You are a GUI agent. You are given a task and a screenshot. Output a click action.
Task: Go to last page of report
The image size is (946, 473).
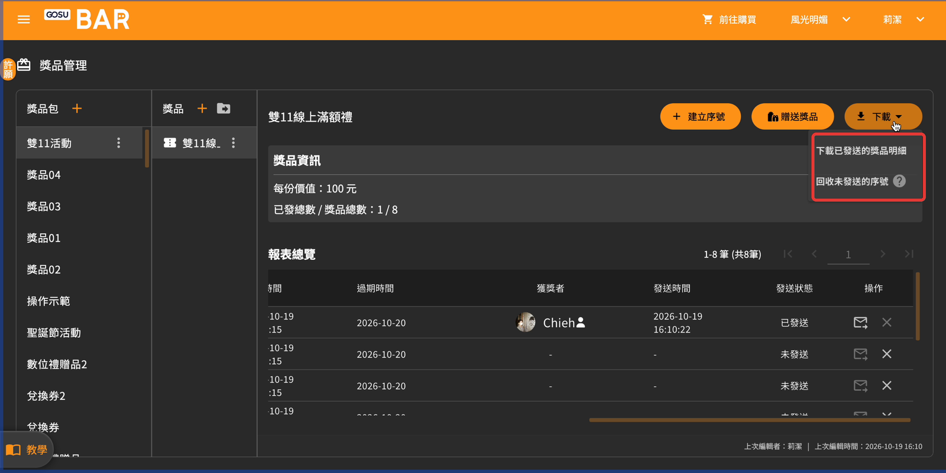coord(909,254)
